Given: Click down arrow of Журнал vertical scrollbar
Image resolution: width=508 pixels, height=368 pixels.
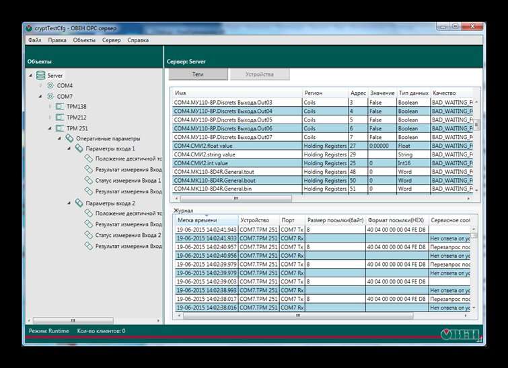Looking at the screenshot, I should (474, 308).
